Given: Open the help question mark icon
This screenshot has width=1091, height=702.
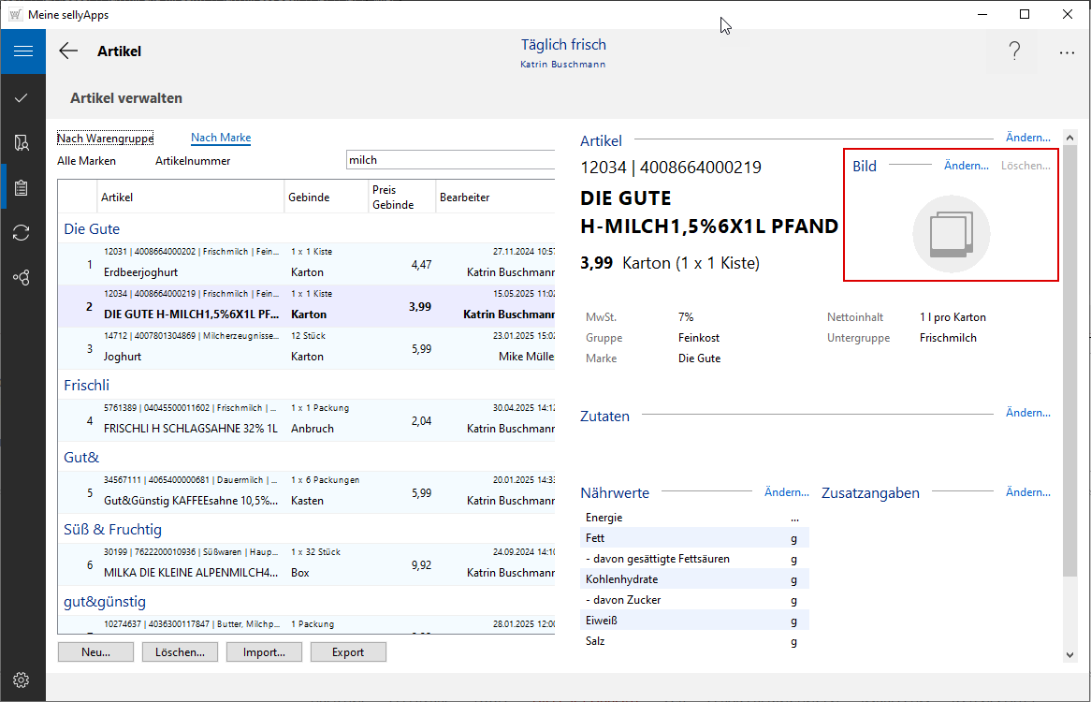Looking at the screenshot, I should 1014,51.
